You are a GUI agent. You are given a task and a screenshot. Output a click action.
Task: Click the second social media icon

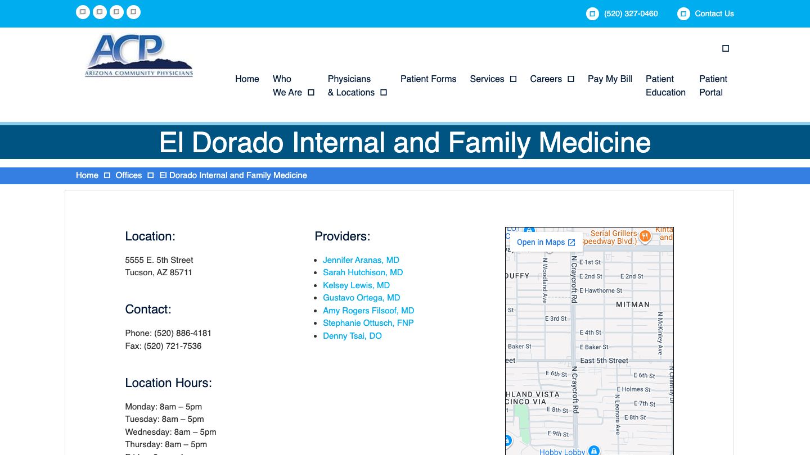[x=100, y=11]
